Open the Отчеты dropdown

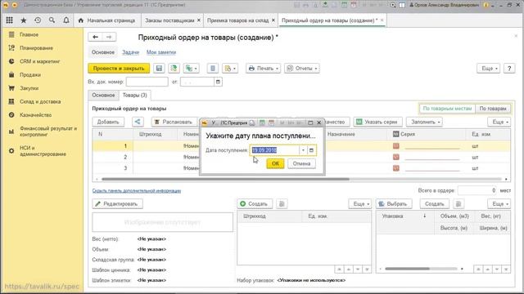pos(302,69)
